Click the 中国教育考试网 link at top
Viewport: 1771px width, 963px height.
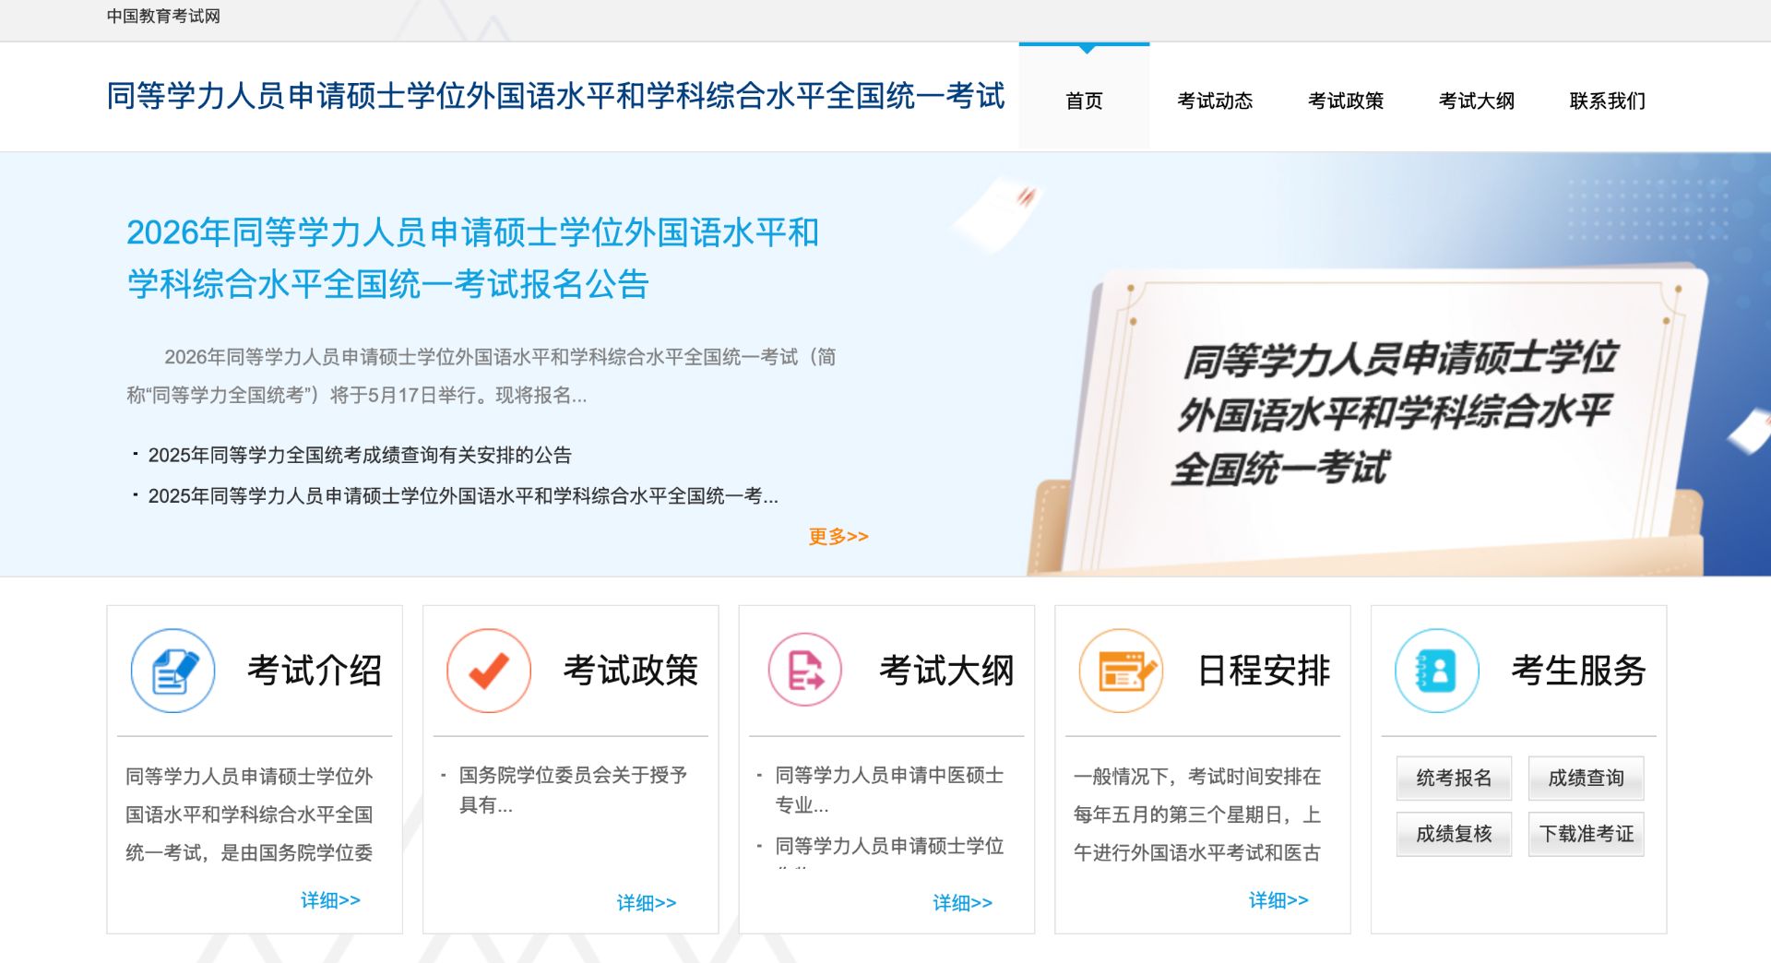[x=163, y=16]
